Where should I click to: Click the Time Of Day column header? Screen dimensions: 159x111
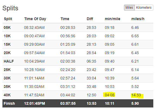point(35,19)
